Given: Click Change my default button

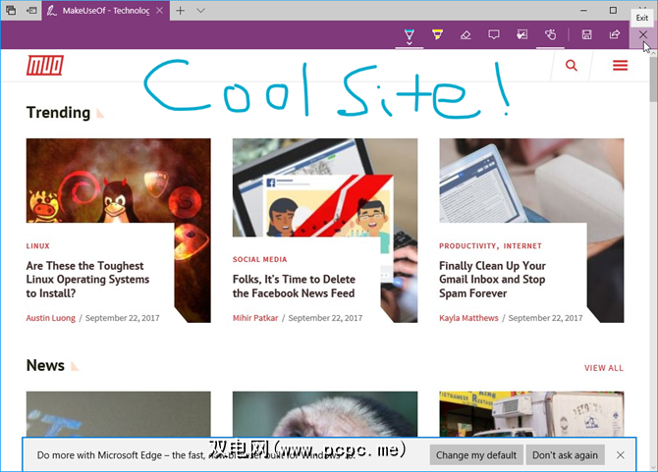Looking at the screenshot, I should pyautogui.click(x=476, y=455).
